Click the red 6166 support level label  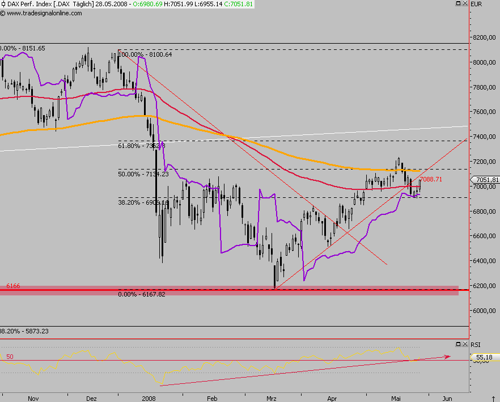click(13, 286)
